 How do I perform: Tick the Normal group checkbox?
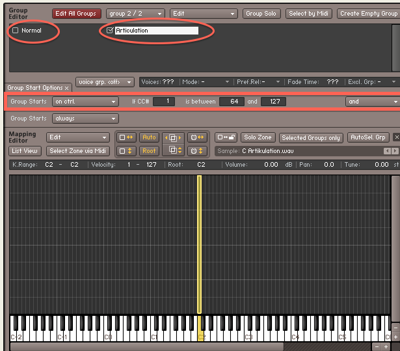pos(16,31)
